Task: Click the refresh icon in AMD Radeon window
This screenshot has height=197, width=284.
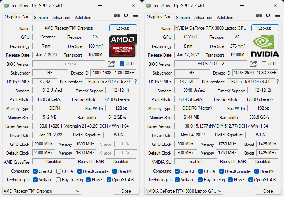Action: point(126,15)
